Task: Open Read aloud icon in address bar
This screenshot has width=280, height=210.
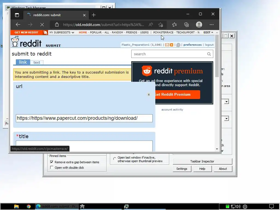Action: click(x=151, y=25)
